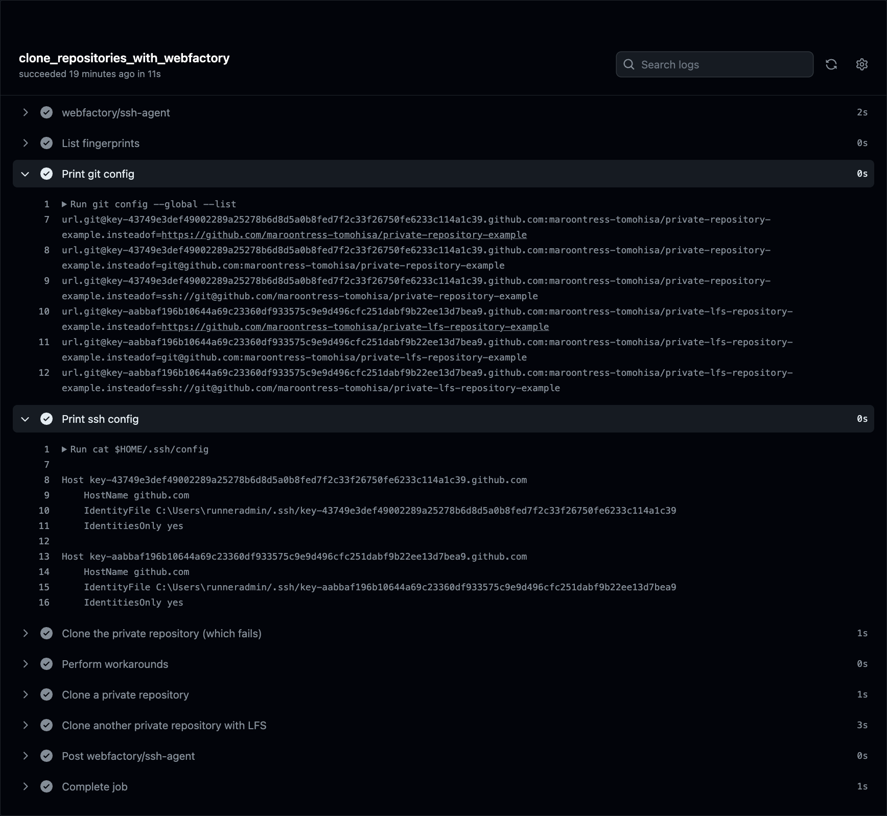Click check icon of Clone a private repository

click(46, 694)
